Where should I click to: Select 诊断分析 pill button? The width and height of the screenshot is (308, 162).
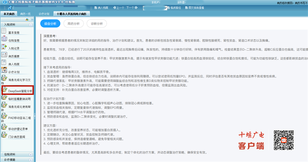[97, 24]
